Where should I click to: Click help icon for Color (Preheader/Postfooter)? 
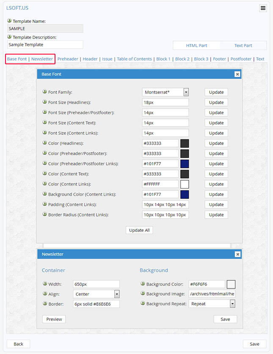point(45,153)
